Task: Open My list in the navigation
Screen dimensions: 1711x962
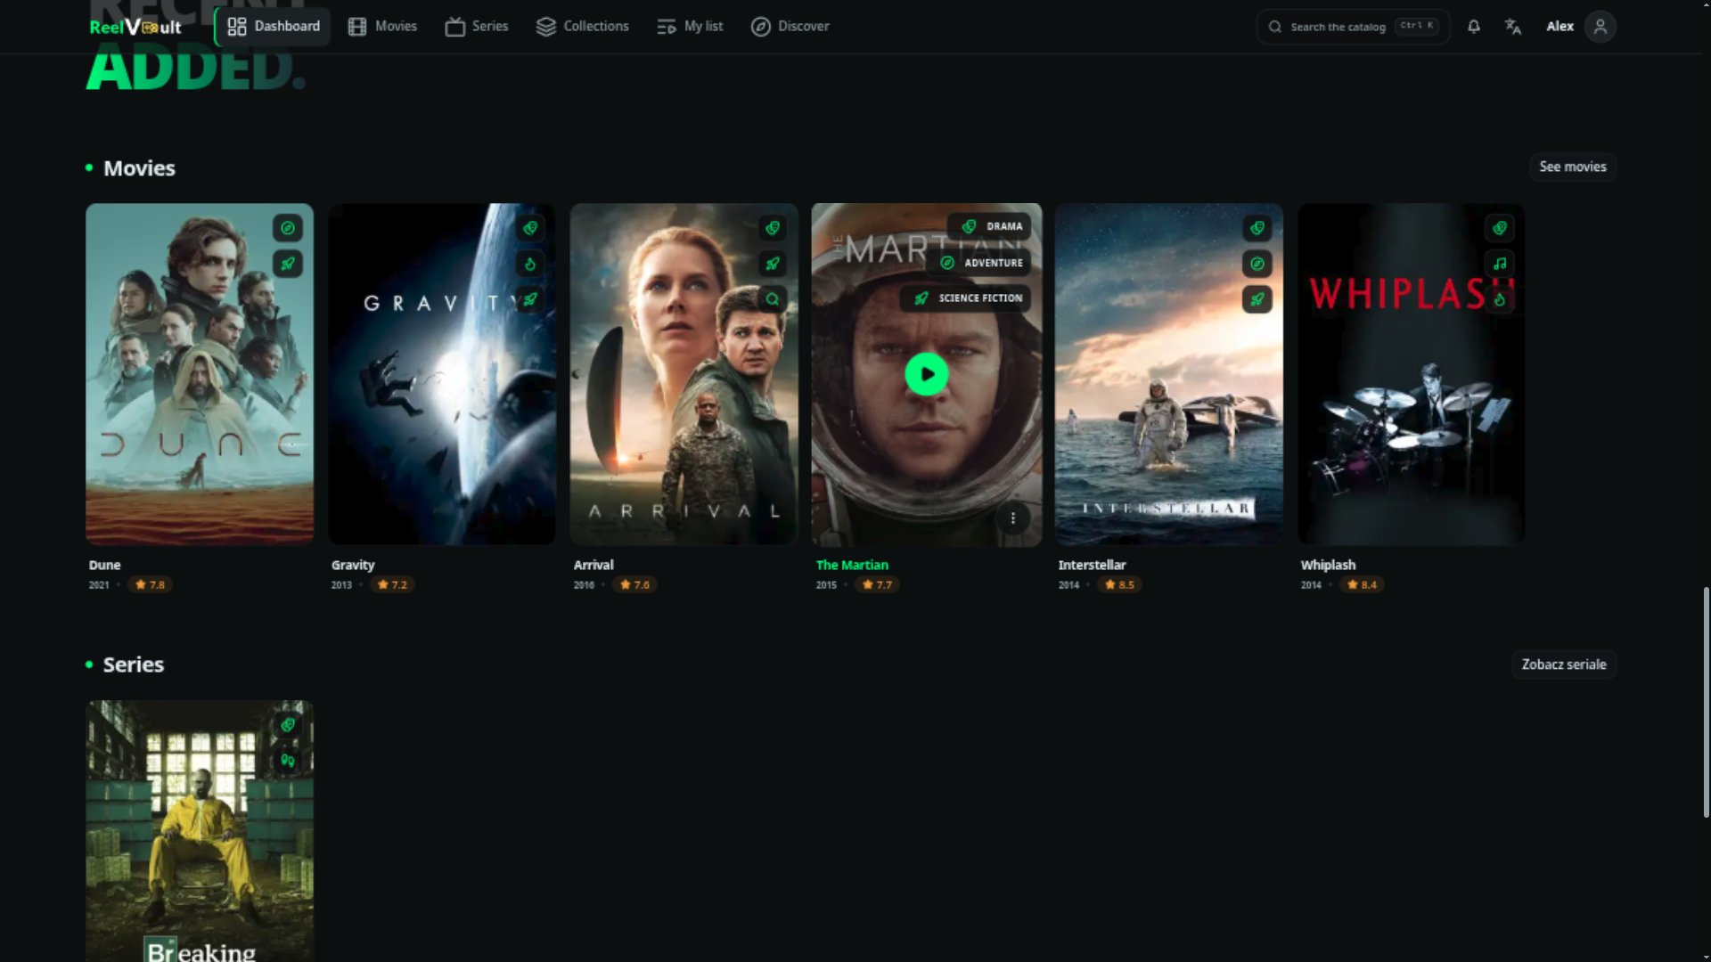Action: (x=690, y=27)
